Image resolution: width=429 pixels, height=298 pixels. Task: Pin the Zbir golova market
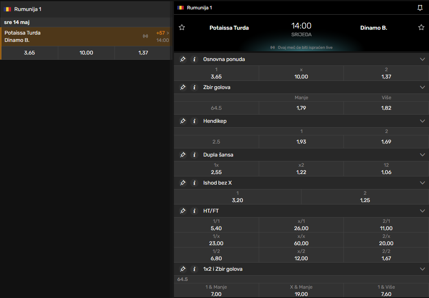click(183, 87)
